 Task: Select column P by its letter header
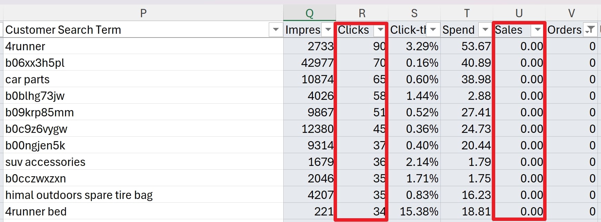(143, 13)
